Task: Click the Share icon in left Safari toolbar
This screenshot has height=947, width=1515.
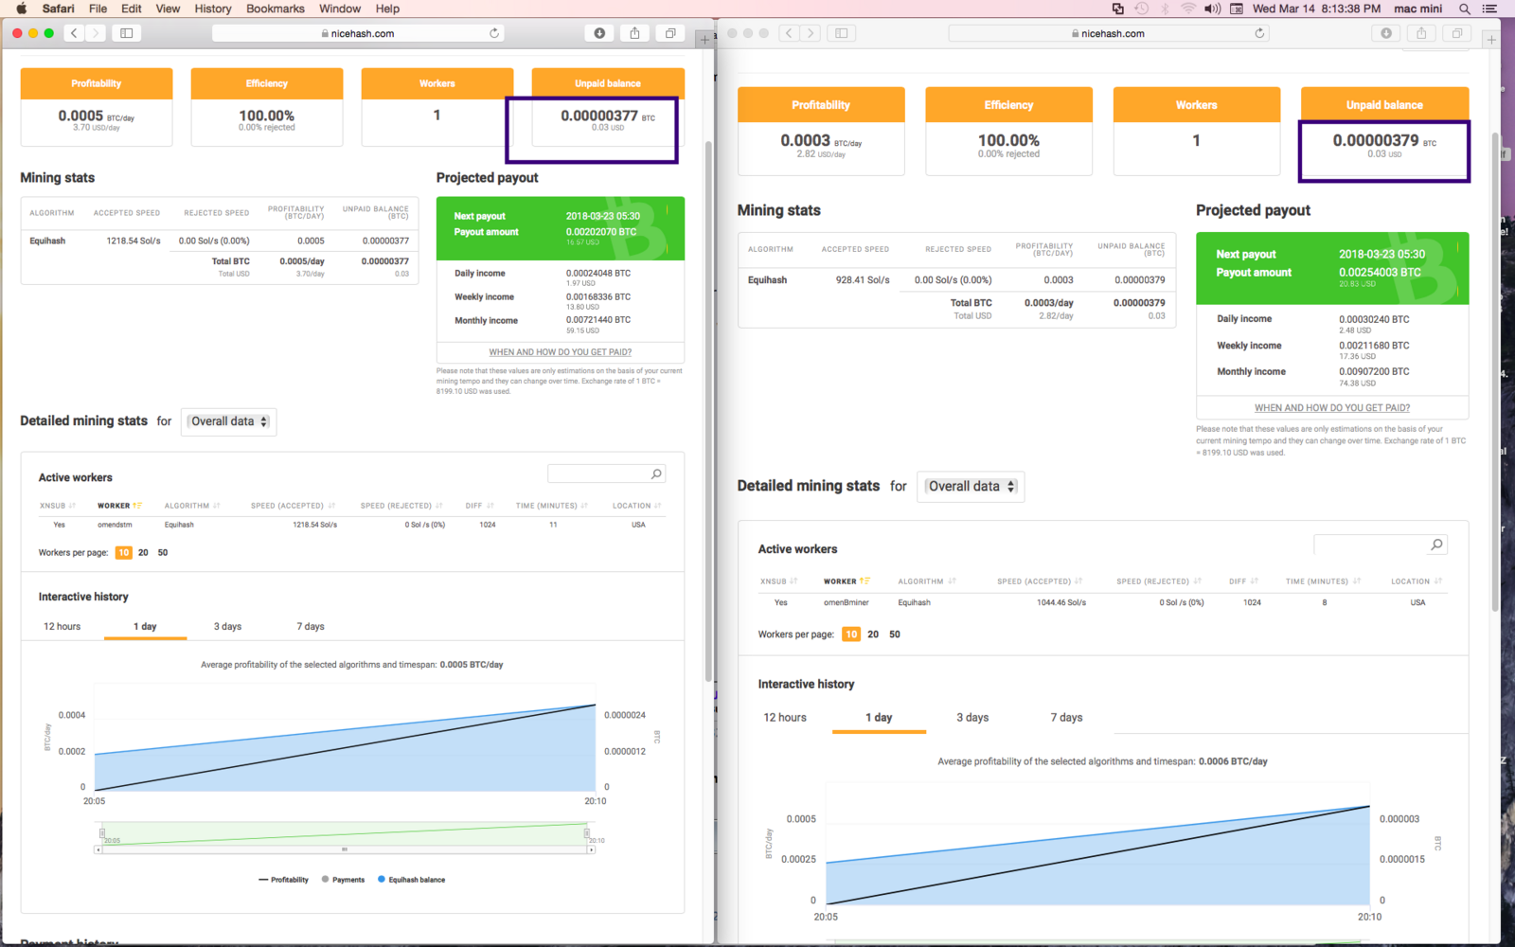Action: (634, 33)
